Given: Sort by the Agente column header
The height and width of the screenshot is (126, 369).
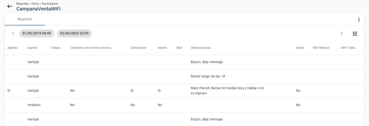Looking at the screenshot, I should [x=32, y=48].
